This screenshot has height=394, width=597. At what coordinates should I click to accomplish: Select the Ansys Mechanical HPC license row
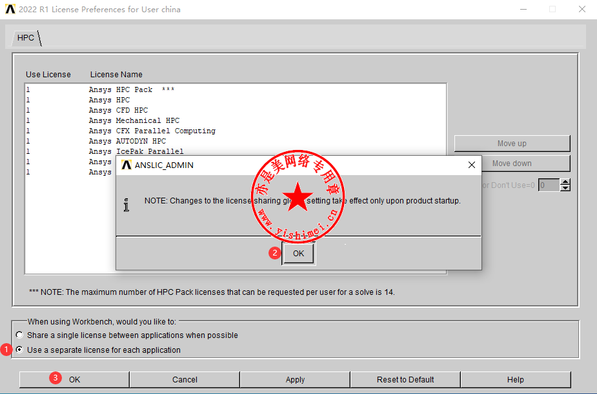236,120
